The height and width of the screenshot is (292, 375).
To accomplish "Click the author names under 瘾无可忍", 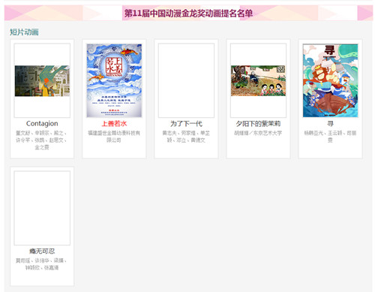I will 42,264.
